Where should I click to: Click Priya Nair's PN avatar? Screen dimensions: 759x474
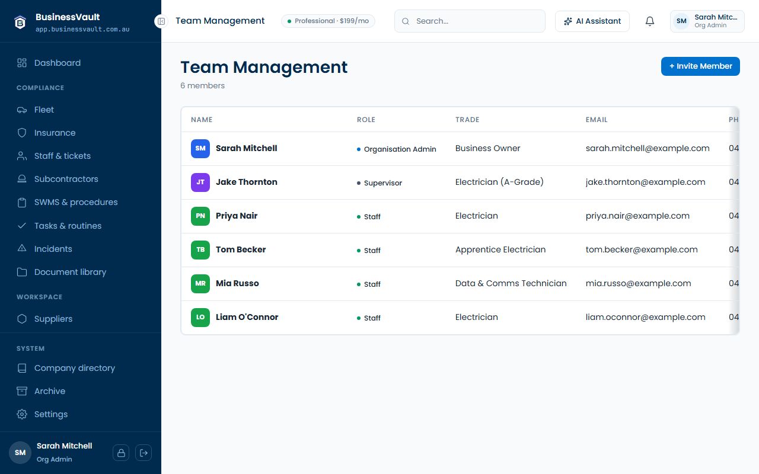[200, 216]
